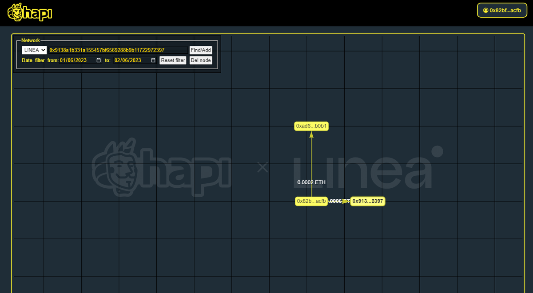
Task: Select graph node 0x82b...acfb
Action: pyautogui.click(x=311, y=202)
